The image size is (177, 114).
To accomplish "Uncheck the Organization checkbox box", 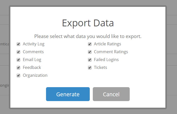I will (18, 75).
